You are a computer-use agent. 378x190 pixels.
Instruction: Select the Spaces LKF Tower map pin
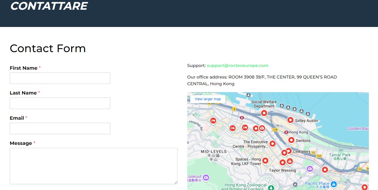[265, 161]
